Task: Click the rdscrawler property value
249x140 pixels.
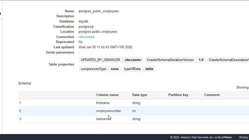Action: [133, 60]
